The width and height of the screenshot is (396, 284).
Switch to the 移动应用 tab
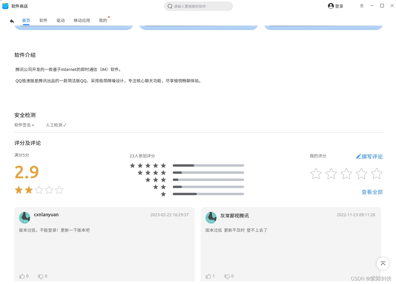(x=82, y=20)
